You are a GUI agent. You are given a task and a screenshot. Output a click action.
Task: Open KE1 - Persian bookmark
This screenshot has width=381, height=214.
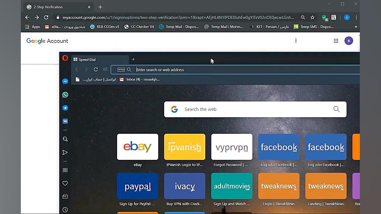point(269,27)
